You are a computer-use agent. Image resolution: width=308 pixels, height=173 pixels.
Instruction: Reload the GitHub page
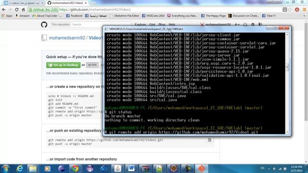coord(17,10)
